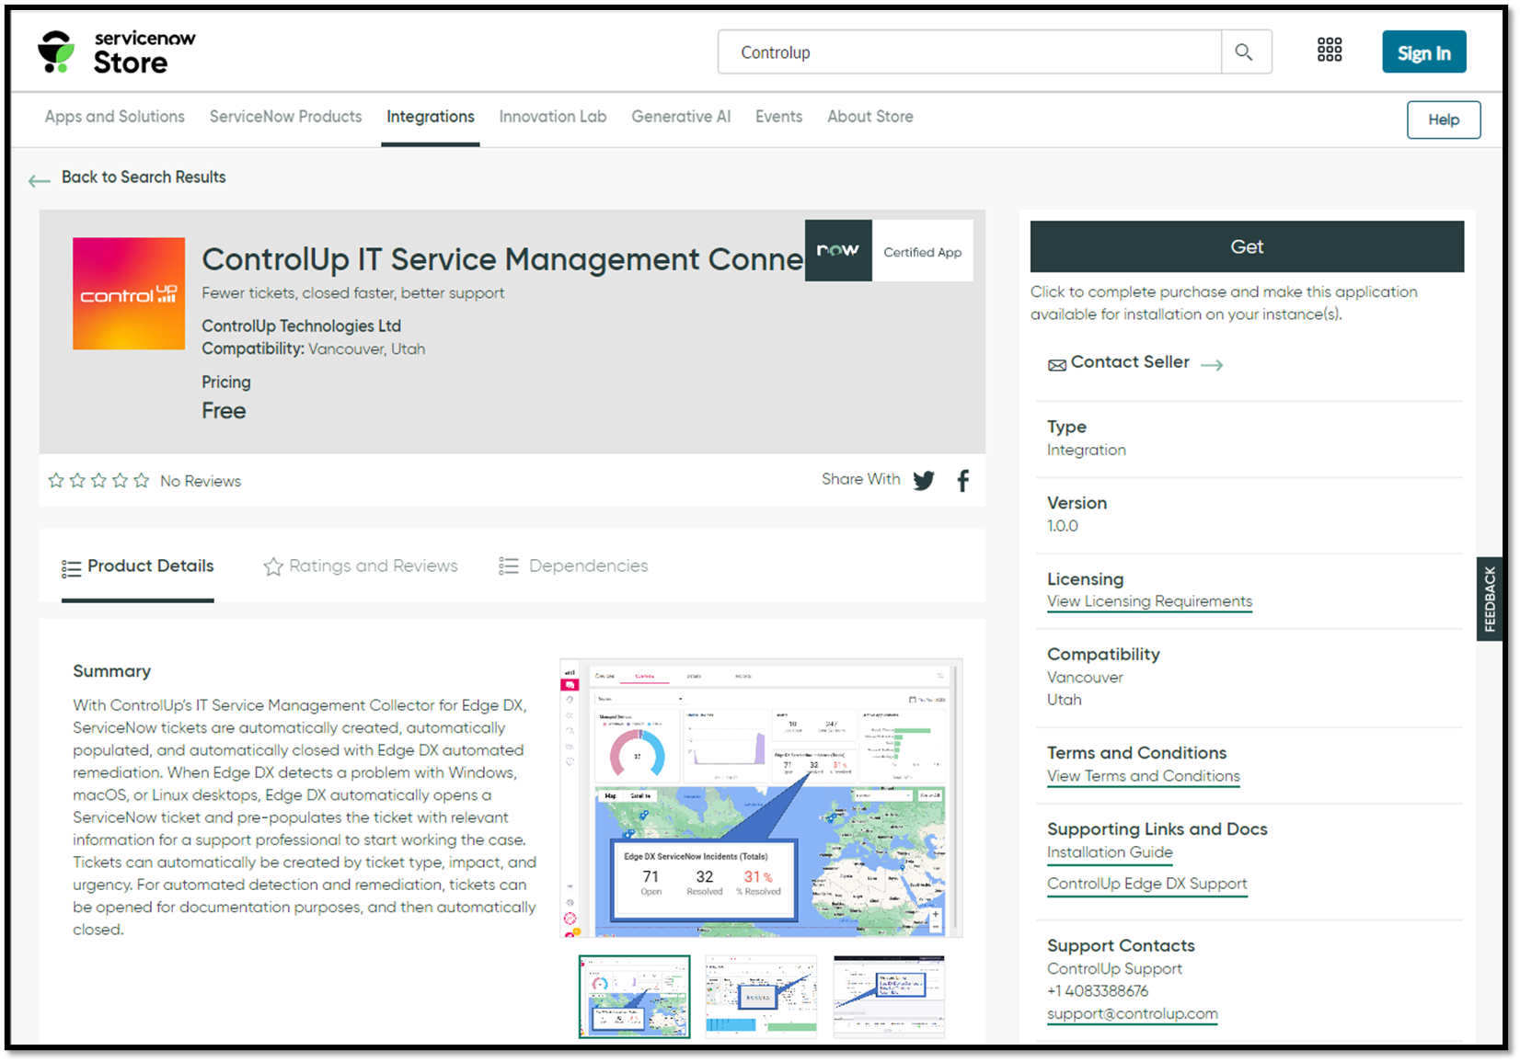The width and height of the screenshot is (1520, 1062).
Task: View the app's star rating bar
Action: coord(98,479)
